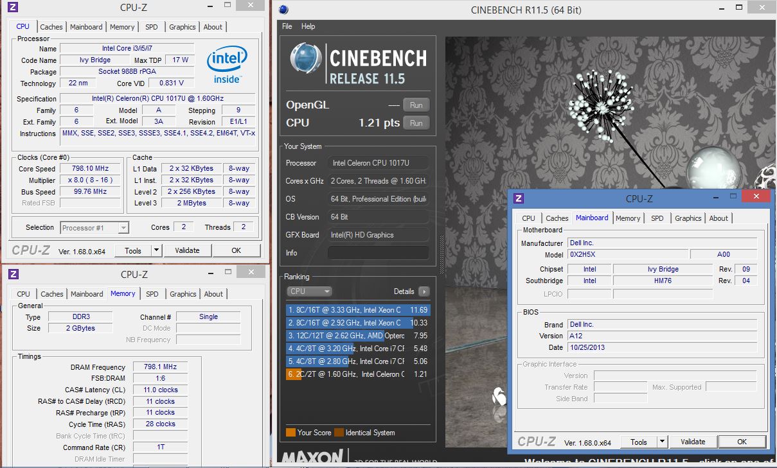Click Validate in top CPU-Z window
Screen dimensions: 777x468
point(187,250)
